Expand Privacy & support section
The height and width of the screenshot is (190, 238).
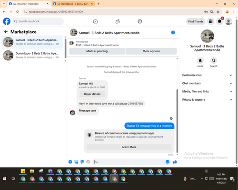207,100
